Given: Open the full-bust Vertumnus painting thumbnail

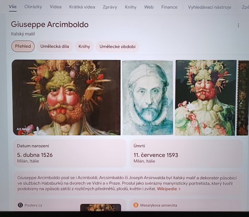Looking at the screenshot, I should 206,98.
